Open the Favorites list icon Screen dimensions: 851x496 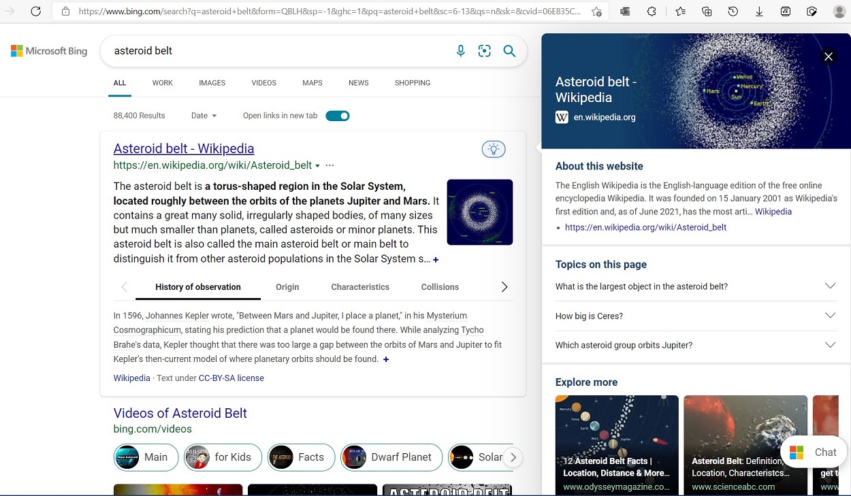tap(680, 12)
